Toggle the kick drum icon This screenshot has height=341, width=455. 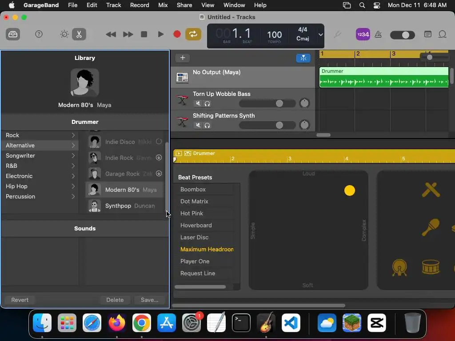click(x=399, y=267)
